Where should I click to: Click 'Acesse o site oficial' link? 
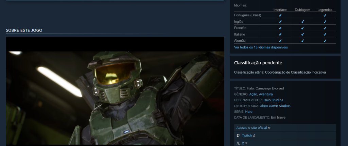251,128
